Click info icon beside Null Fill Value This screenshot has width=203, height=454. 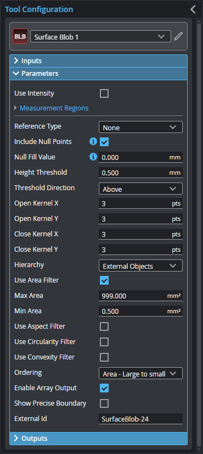tap(93, 157)
